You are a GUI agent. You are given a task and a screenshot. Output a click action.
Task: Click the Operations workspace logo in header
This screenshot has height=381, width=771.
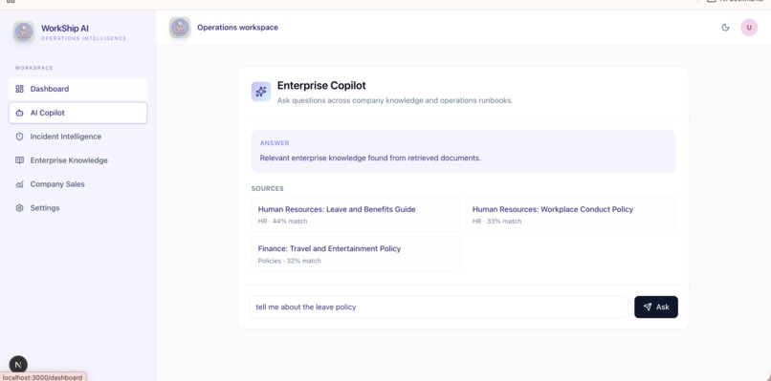180,28
